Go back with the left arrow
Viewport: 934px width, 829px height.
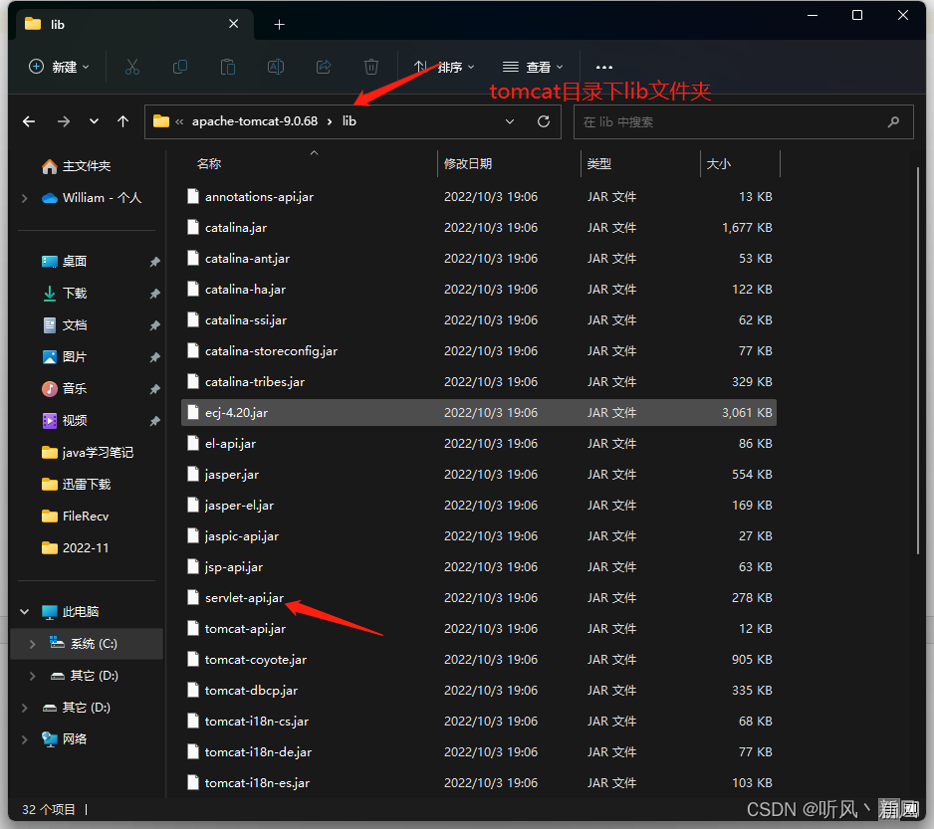click(x=29, y=122)
